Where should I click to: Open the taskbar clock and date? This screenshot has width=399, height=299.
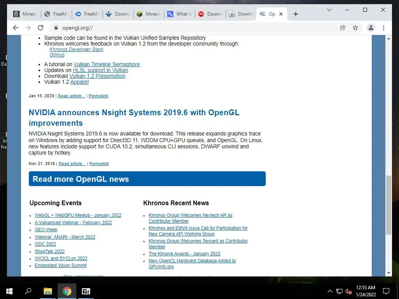(365, 291)
